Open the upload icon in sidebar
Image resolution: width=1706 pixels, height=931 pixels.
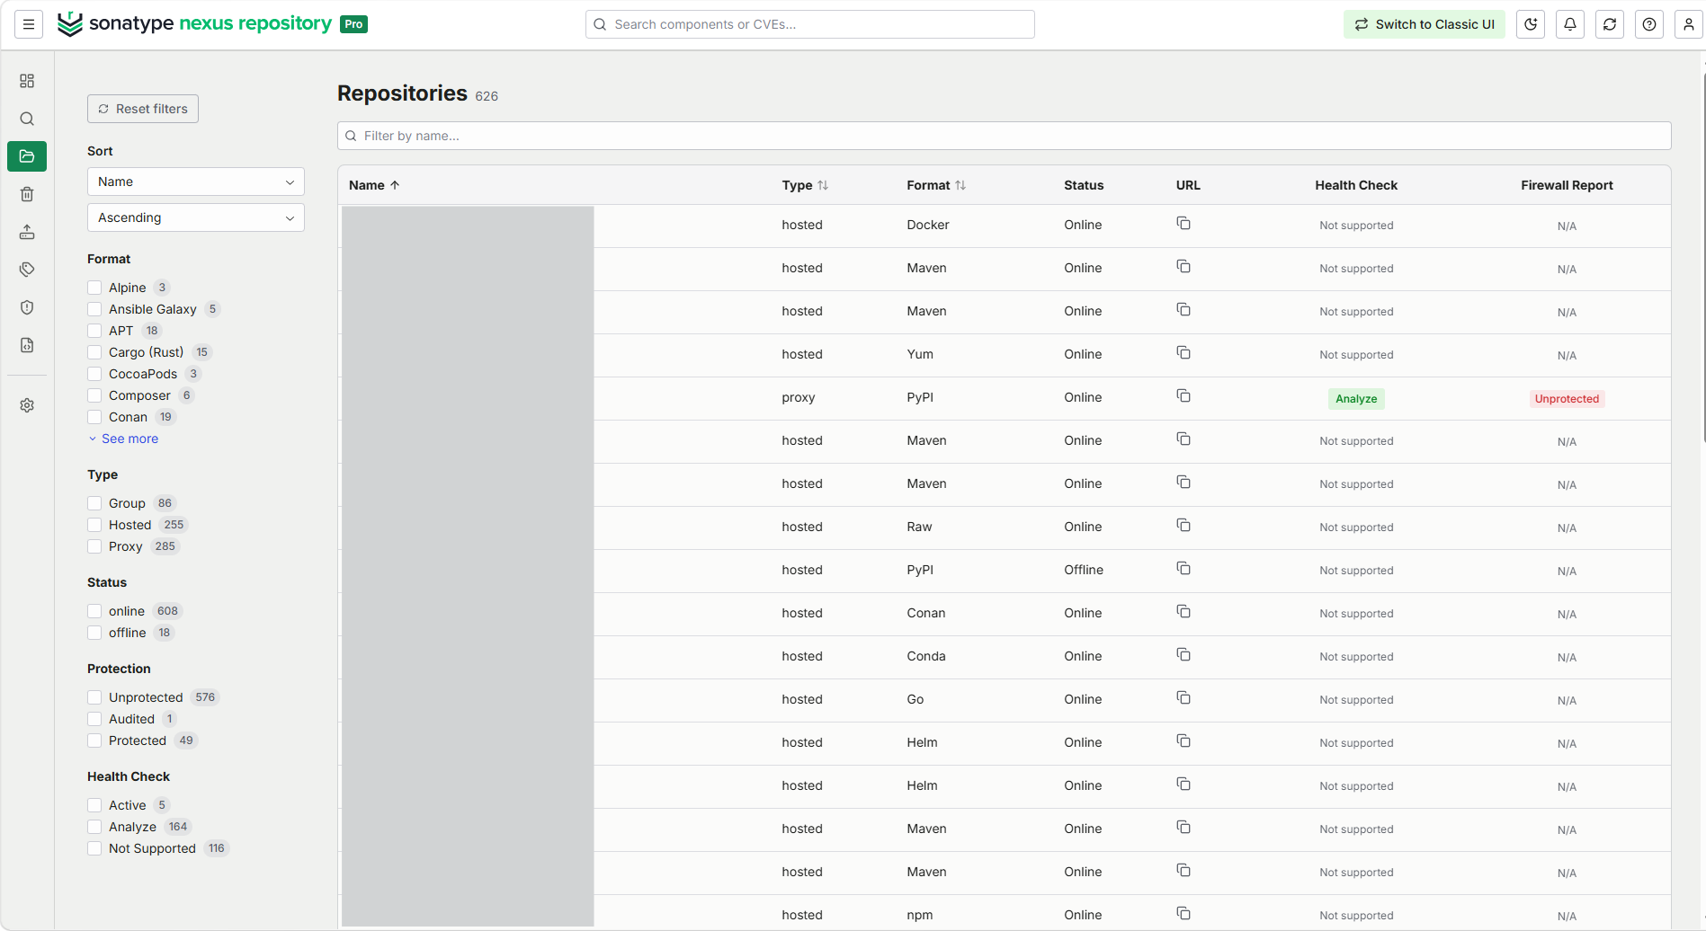27,232
